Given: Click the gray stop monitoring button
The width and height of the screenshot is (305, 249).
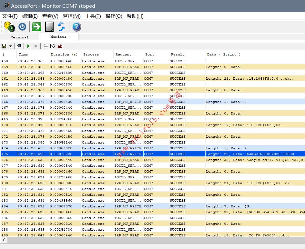Looking at the screenshot, I should click(36, 46).
